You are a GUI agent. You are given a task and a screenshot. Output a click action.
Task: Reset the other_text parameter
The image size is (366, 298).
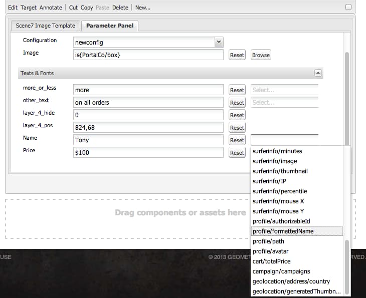(237, 103)
